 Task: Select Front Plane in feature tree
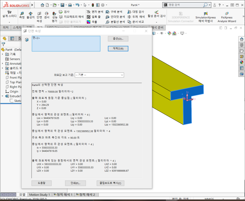pos(13,78)
